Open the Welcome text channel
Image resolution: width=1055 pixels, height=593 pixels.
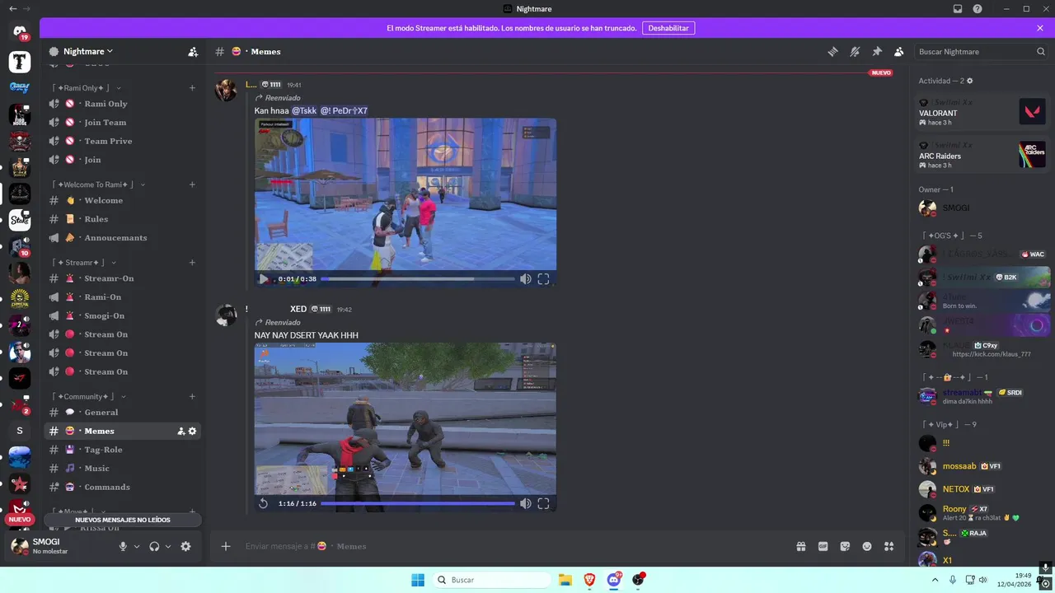click(x=122, y=200)
